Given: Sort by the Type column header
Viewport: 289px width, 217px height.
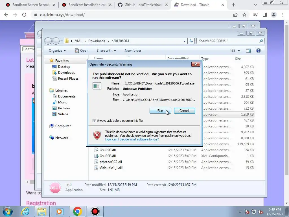Looking at the screenshot, I should pos(205,59).
